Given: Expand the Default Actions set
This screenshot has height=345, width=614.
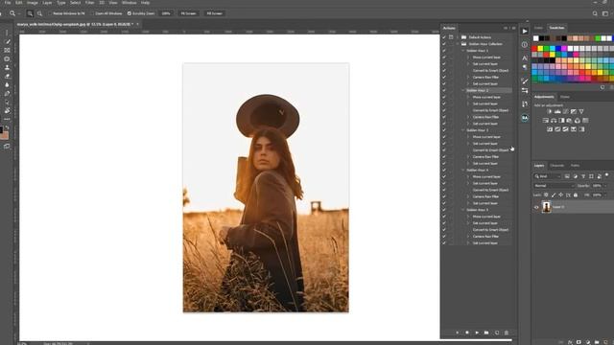Looking at the screenshot, I should coord(458,37).
